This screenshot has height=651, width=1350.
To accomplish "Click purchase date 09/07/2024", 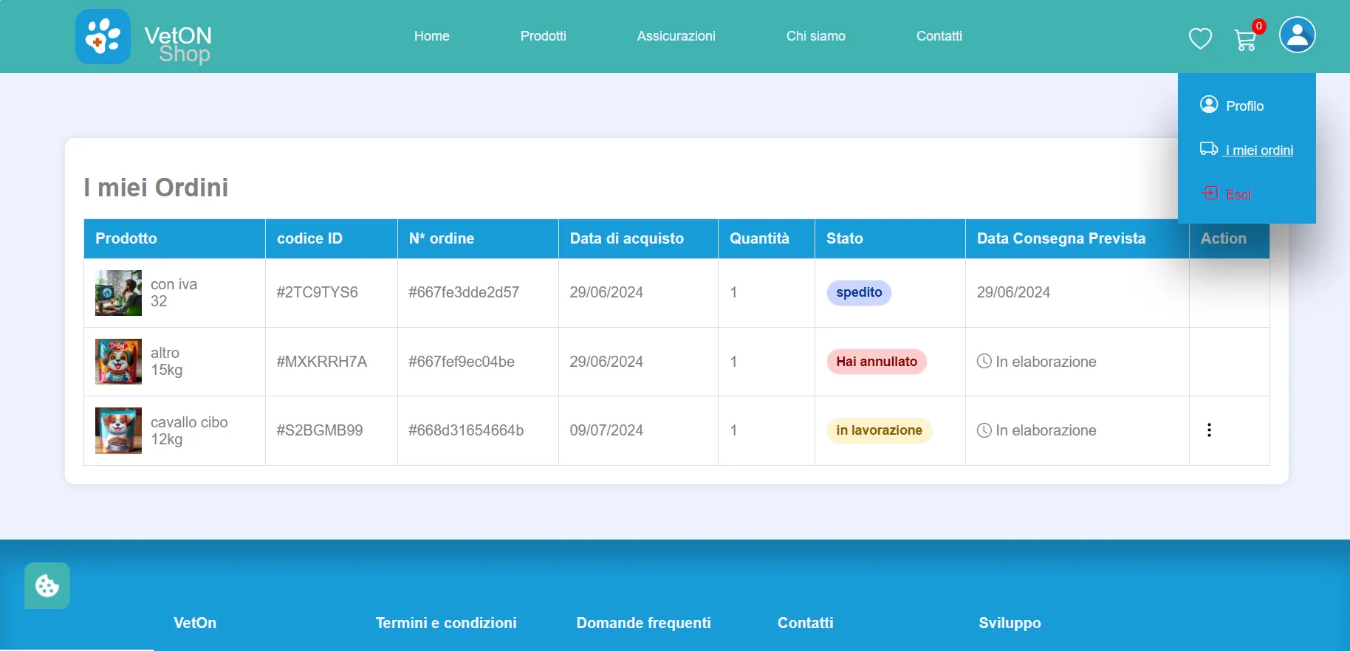I will pos(606,430).
